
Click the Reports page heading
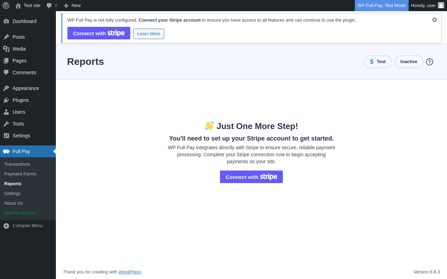pyautogui.click(x=86, y=62)
